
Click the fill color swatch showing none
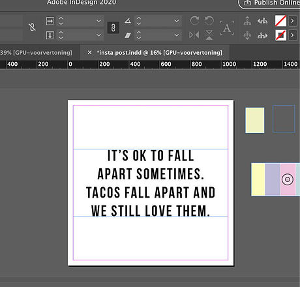(x=280, y=21)
